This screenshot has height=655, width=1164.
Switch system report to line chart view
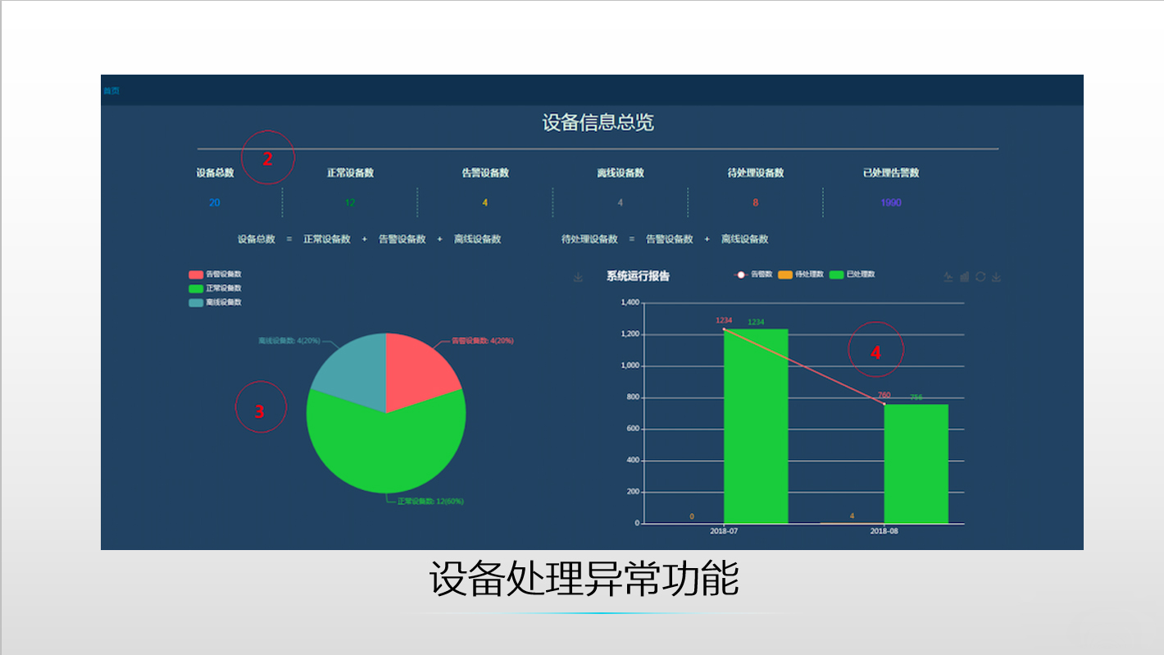[x=948, y=277]
